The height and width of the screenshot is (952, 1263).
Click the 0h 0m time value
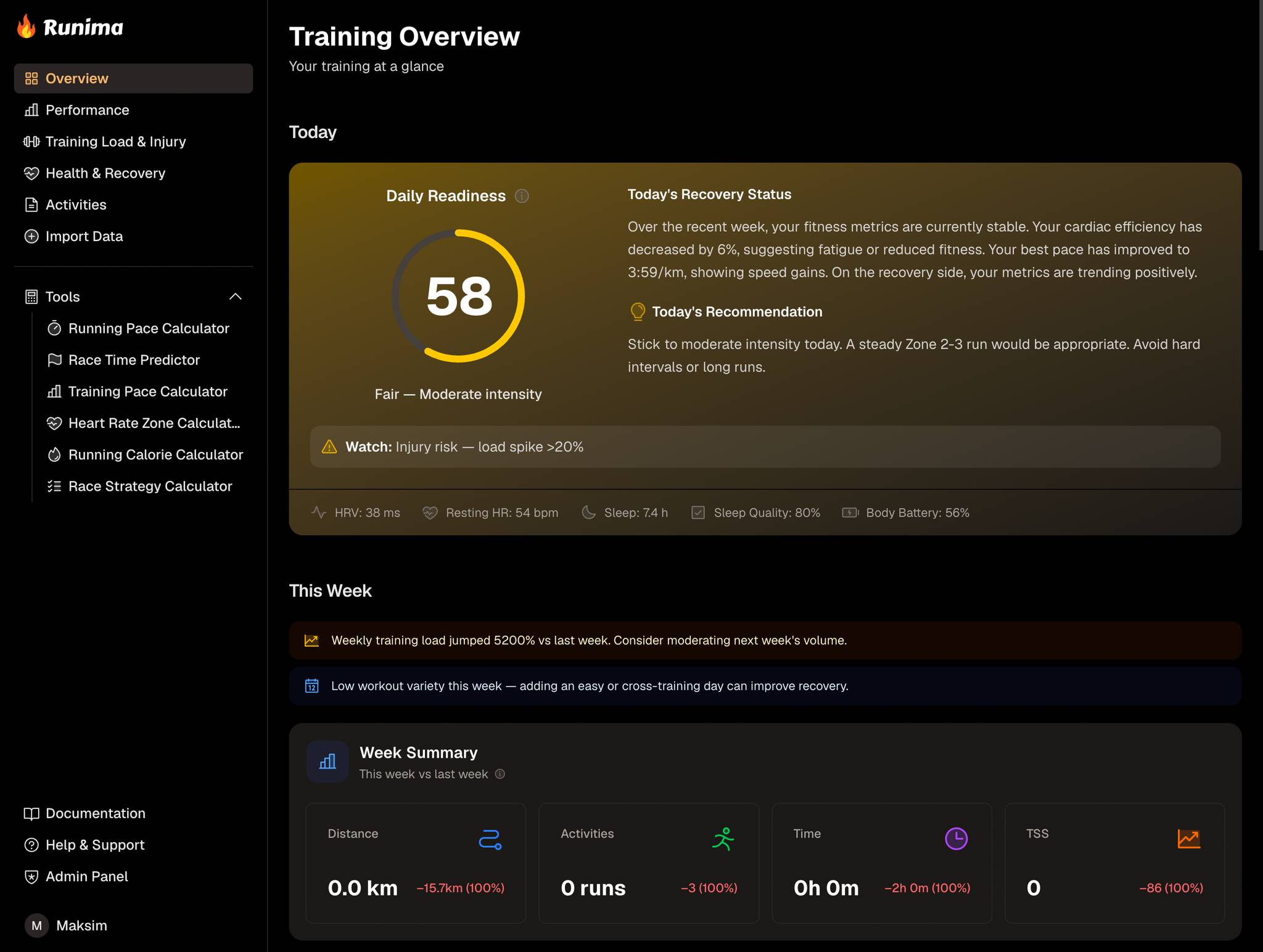826,888
